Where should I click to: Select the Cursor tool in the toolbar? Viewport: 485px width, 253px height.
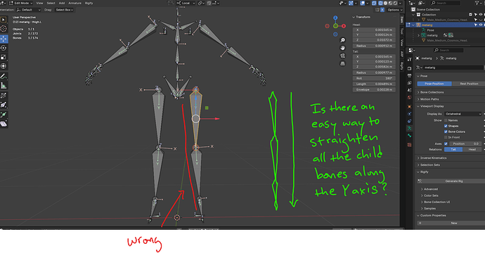(x=4, y=29)
